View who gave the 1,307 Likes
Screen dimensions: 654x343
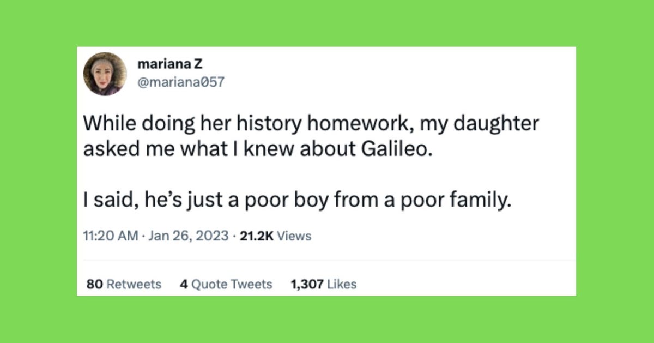click(x=324, y=284)
